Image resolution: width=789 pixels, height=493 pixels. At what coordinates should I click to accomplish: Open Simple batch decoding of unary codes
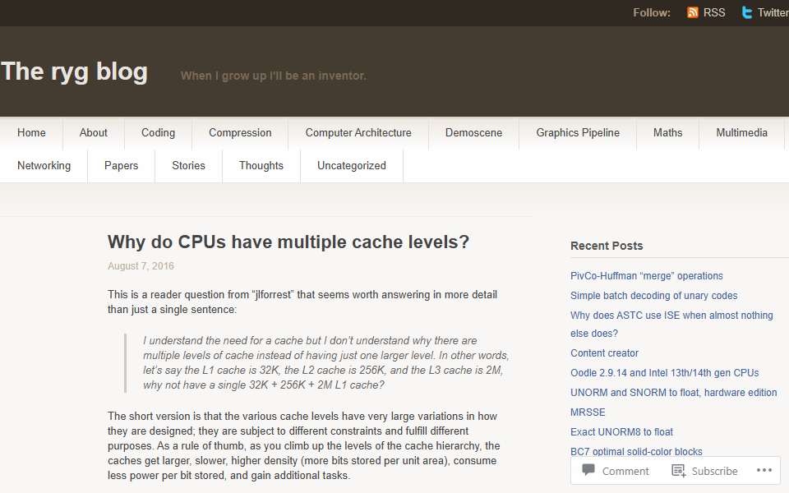[x=653, y=295]
